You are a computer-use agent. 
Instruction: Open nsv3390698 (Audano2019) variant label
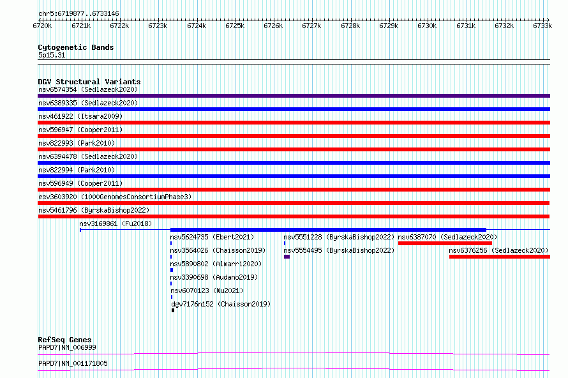click(214, 277)
